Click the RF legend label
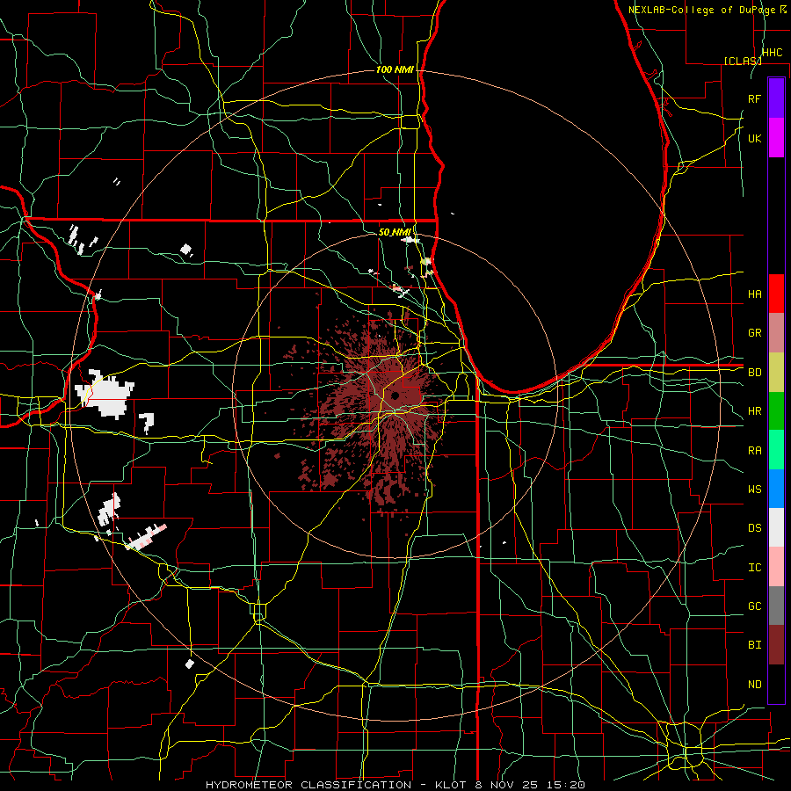This screenshot has height=791, width=791. coord(755,98)
